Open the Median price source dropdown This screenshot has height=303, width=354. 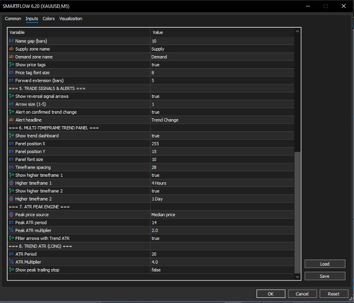click(222, 215)
